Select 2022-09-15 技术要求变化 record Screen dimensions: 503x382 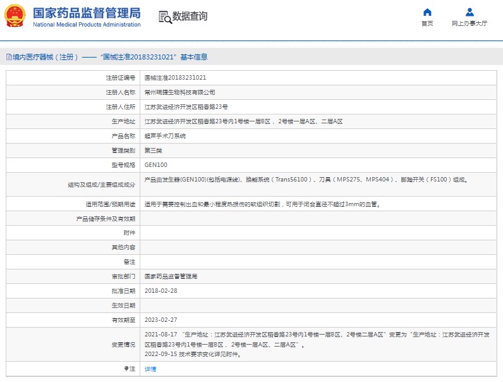[x=193, y=354]
